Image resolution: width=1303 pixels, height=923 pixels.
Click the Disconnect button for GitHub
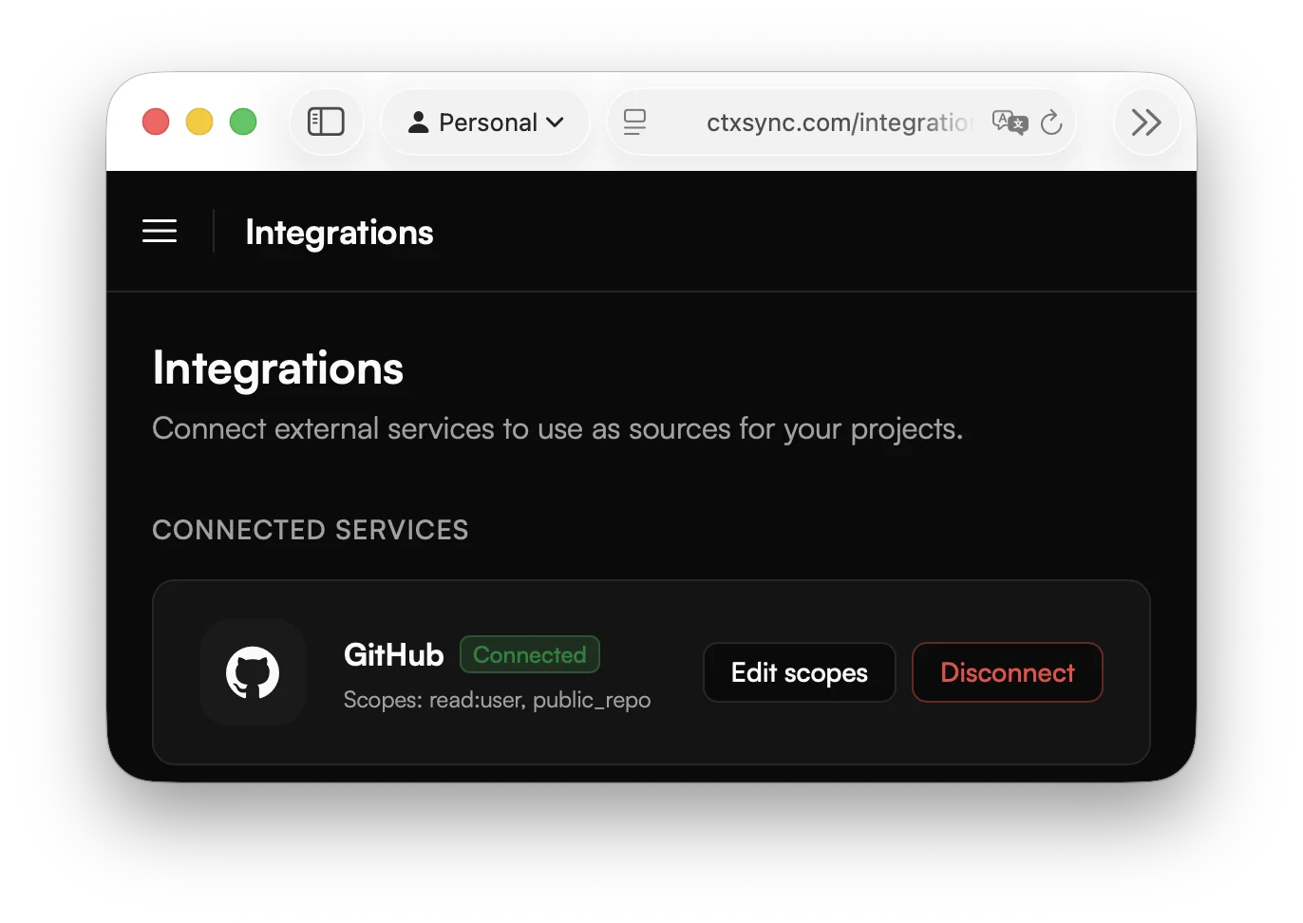pos(1008,672)
